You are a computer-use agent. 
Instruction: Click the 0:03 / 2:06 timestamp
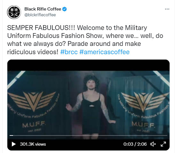click(x=135, y=144)
